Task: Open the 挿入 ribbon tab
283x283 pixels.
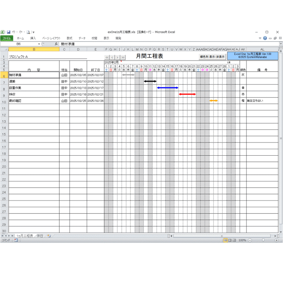Action: pos(33,38)
